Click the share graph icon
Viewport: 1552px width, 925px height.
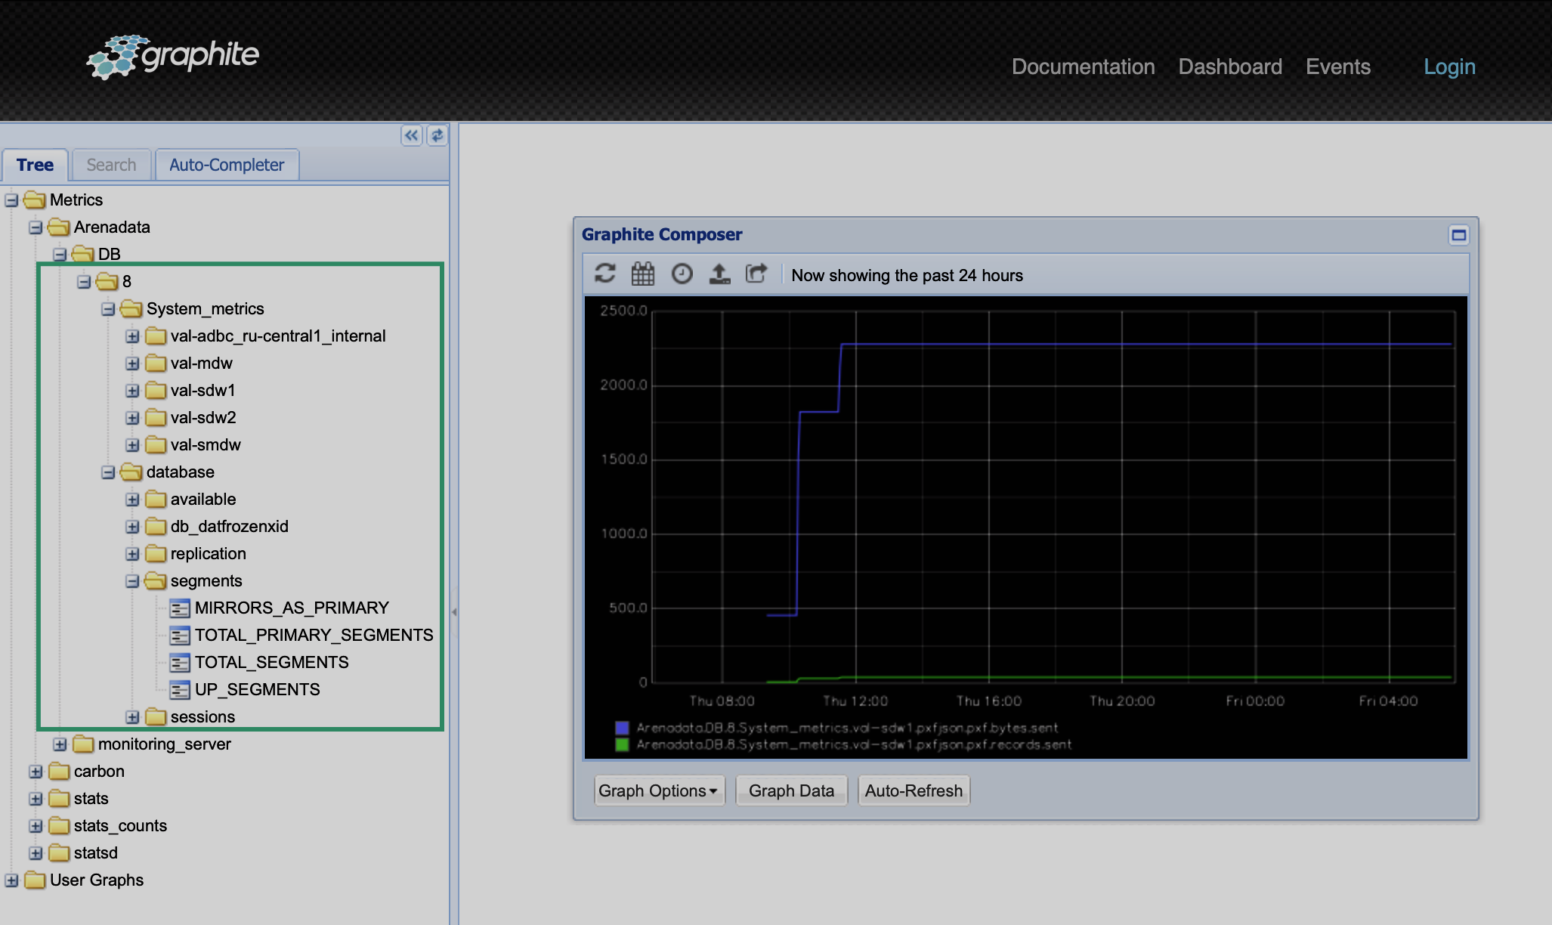click(x=756, y=274)
